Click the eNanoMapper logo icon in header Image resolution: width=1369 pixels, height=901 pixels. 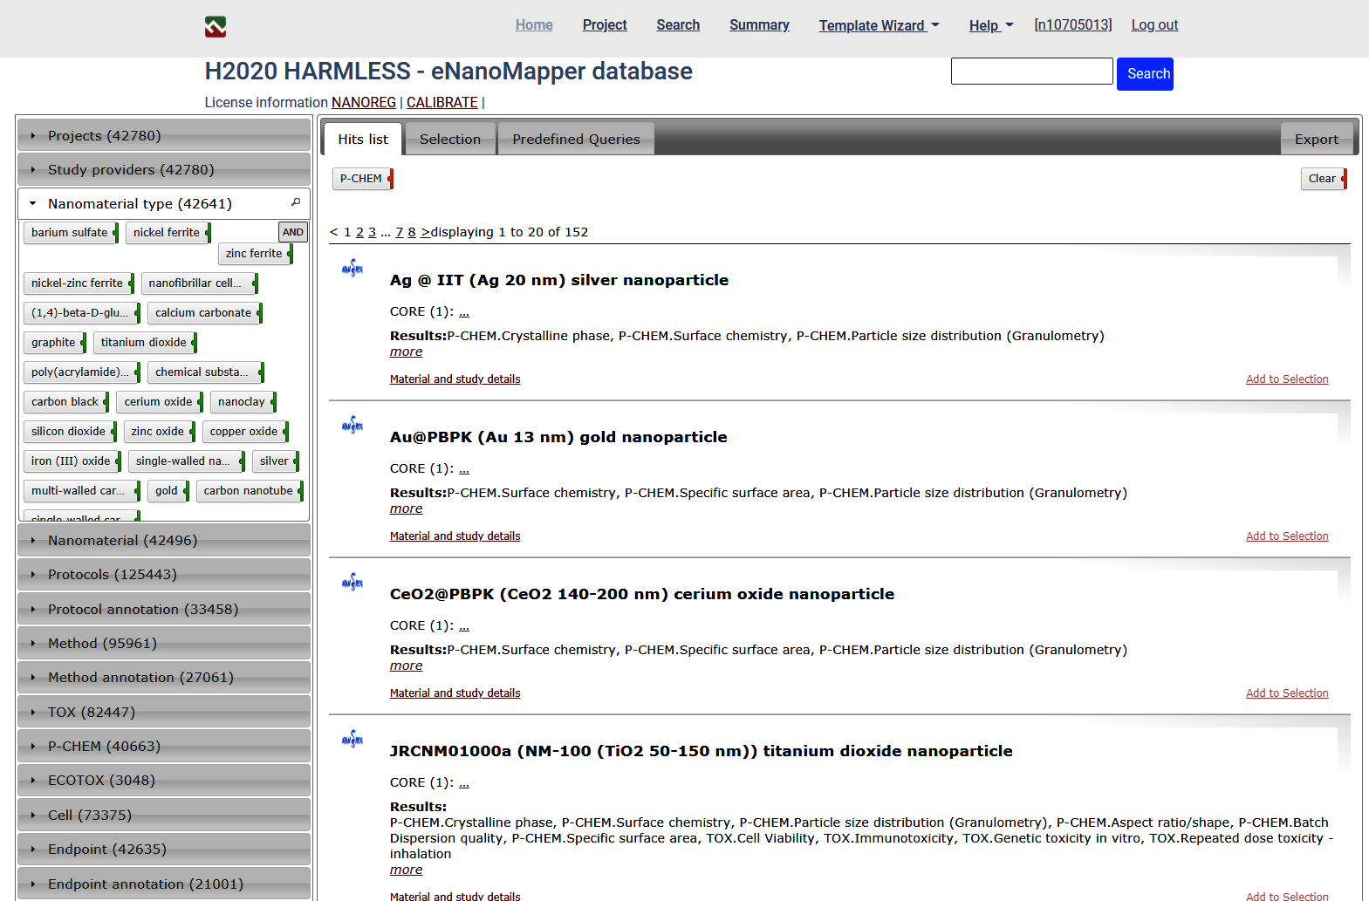(x=216, y=27)
